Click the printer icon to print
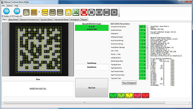The width and height of the screenshot is (193, 109). pyautogui.click(x=68, y=12)
